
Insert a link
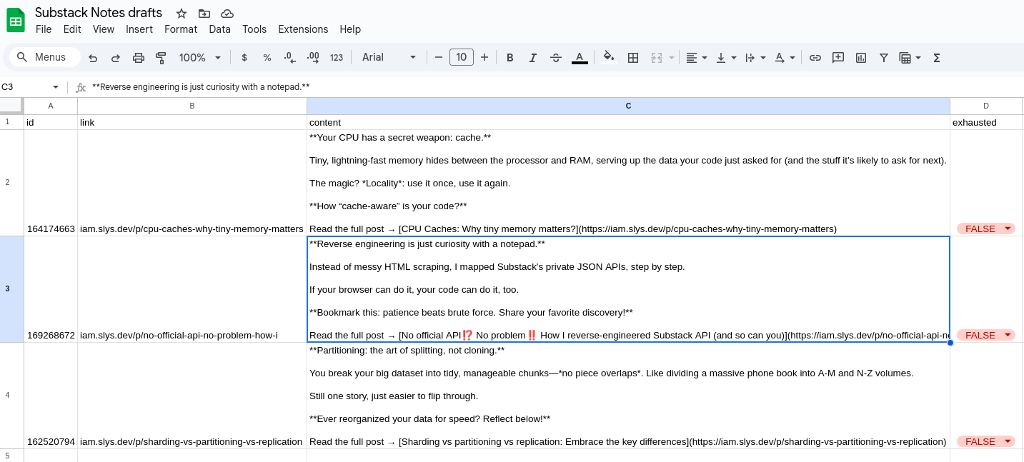815,58
